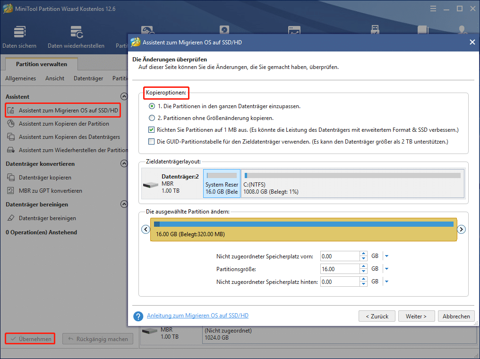
Task: Collapse the Datenträger konvertieren section
Action: 124,163
